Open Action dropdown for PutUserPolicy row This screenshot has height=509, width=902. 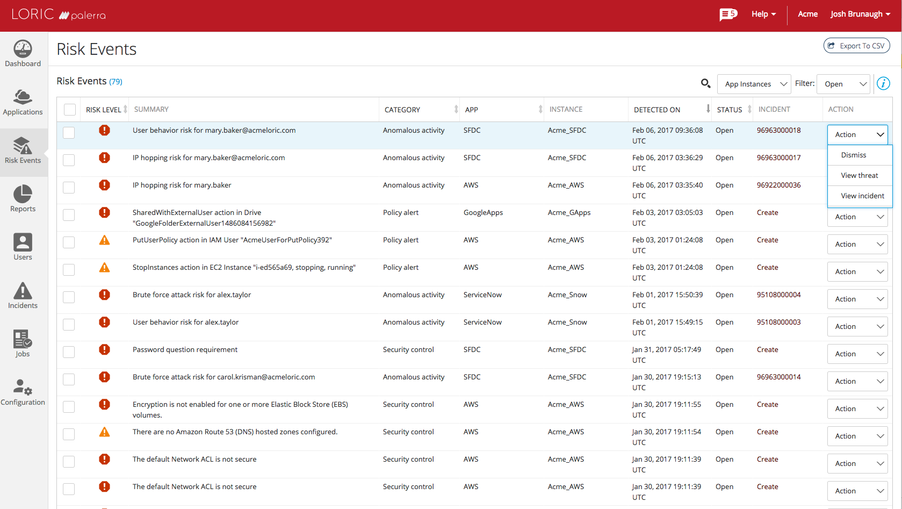click(857, 244)
